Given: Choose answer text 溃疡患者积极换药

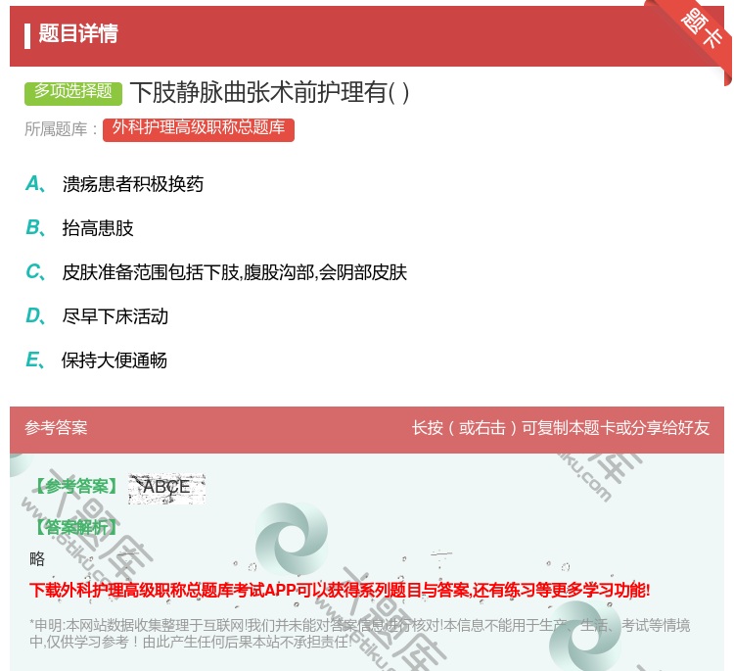Looking at the screenshot, I should point(133,184).
